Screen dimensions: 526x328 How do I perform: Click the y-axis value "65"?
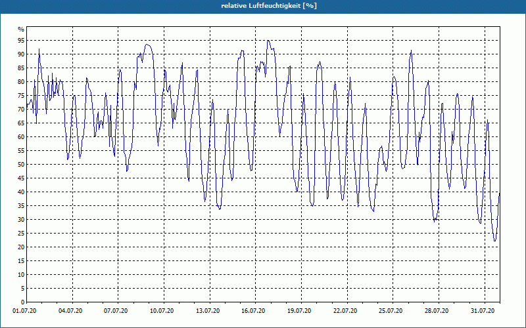(21, 123)
